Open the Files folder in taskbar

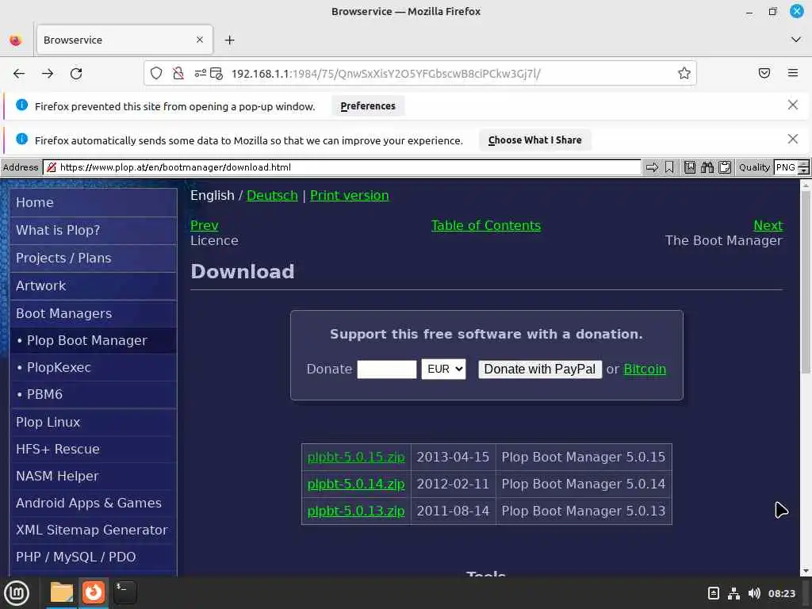(x=62, y=593)
